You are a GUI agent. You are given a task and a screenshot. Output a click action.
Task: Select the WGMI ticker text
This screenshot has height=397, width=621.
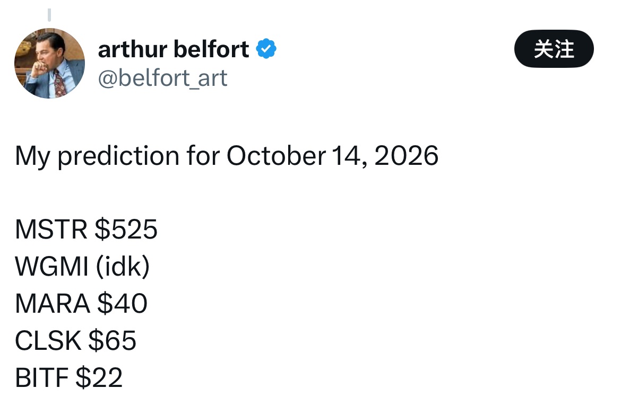coord(51,266)
